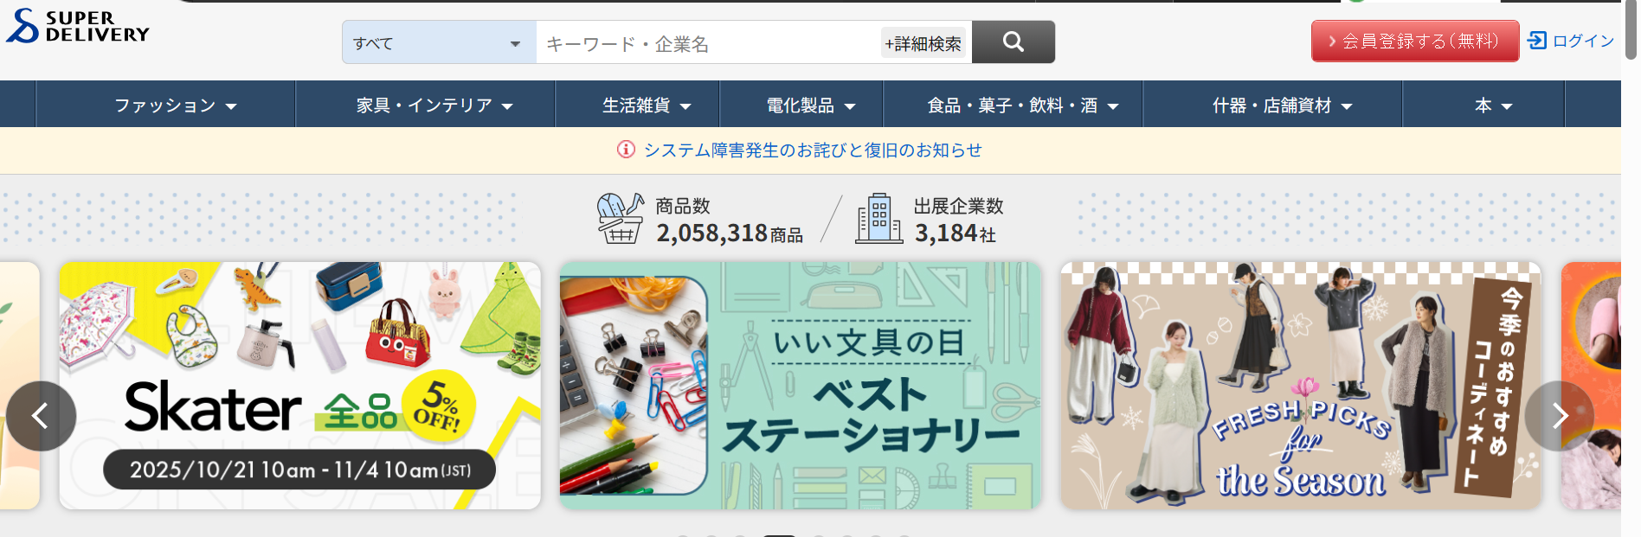This screenshot has height=537, width=1641.
Task: Click the magnifying glass search icon
Action: click(1013, 42)
